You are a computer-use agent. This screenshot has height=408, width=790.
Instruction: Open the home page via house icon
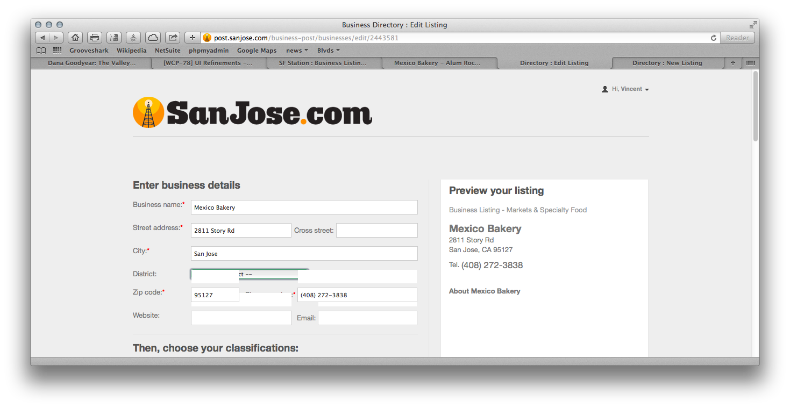(75, 38)
